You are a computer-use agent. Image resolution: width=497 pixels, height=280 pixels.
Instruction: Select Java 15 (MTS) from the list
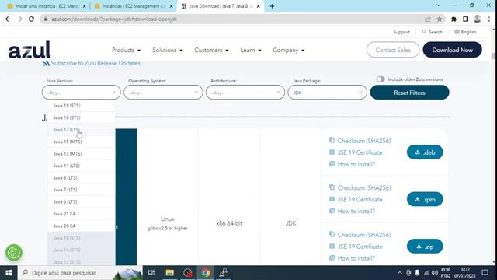(x=81, y=142)
